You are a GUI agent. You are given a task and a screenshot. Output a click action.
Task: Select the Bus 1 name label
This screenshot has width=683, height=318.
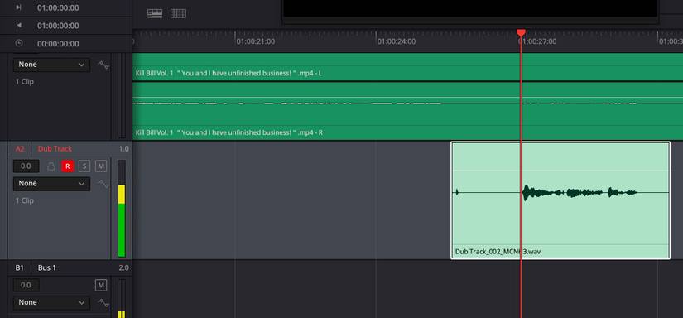[x=47, y=267]
